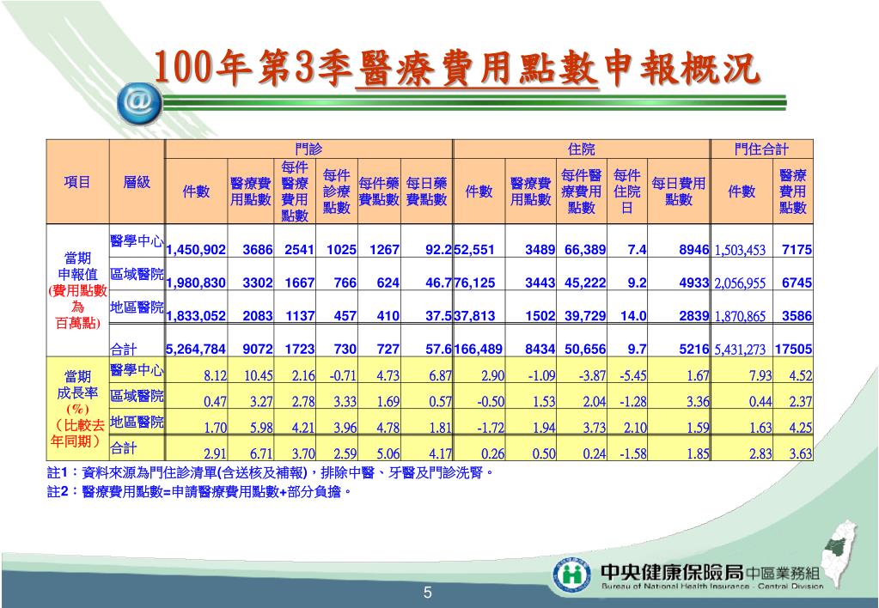The width and height of the screenshot is (879, 608).
Task: Select the 門診 column group header
Action: click(308, 149)
